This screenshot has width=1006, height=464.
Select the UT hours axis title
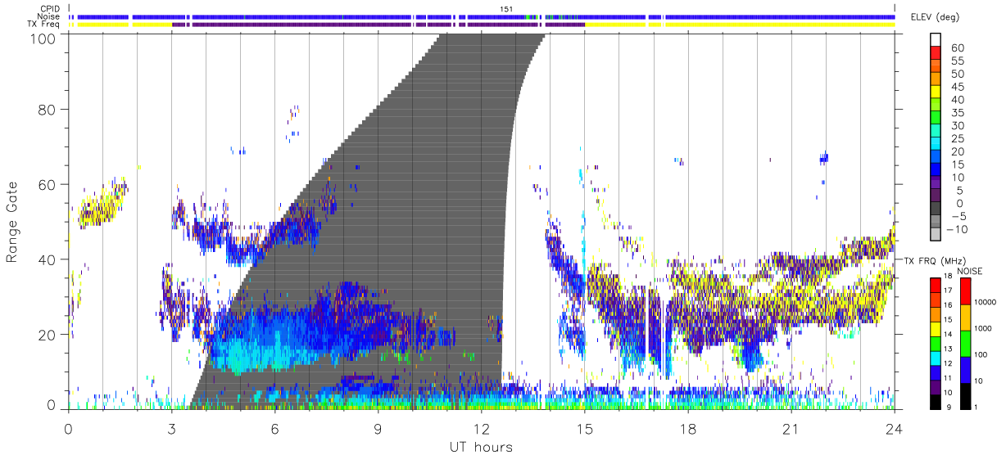(480, 448)
